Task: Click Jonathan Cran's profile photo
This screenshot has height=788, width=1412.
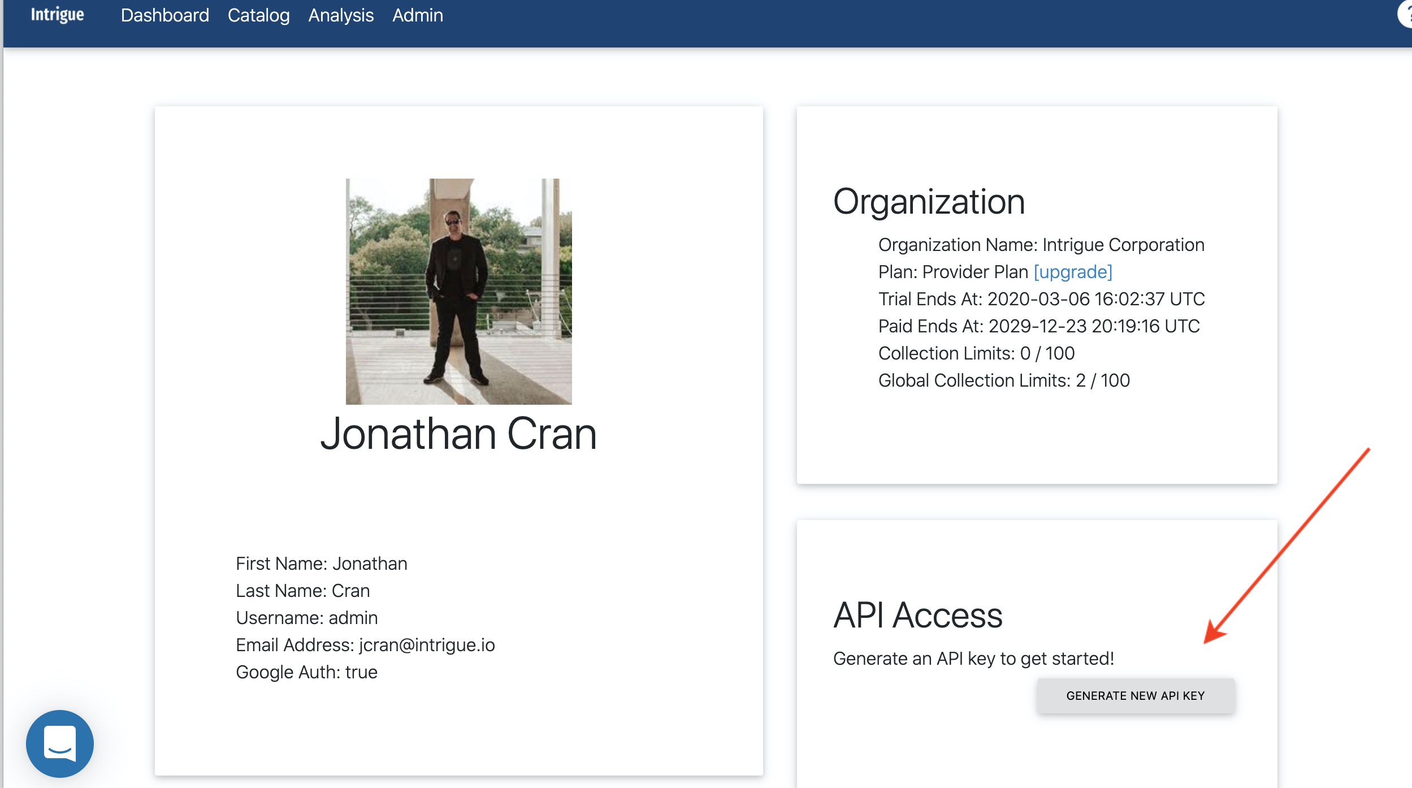Action: pos(458,291)
